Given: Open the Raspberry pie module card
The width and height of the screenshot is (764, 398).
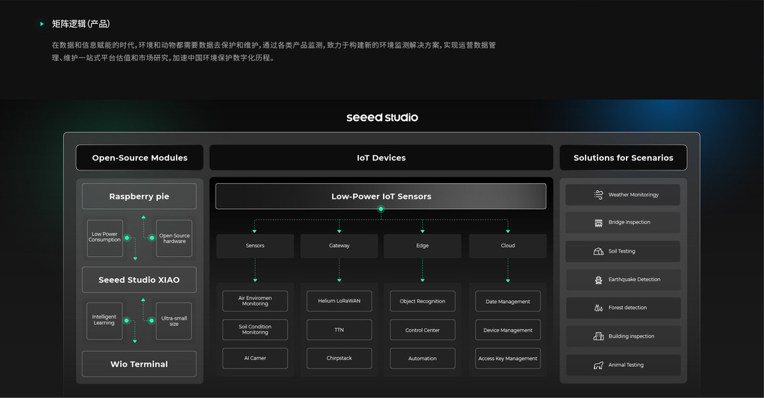Looking at the screenshot, I should coord(139,196).
